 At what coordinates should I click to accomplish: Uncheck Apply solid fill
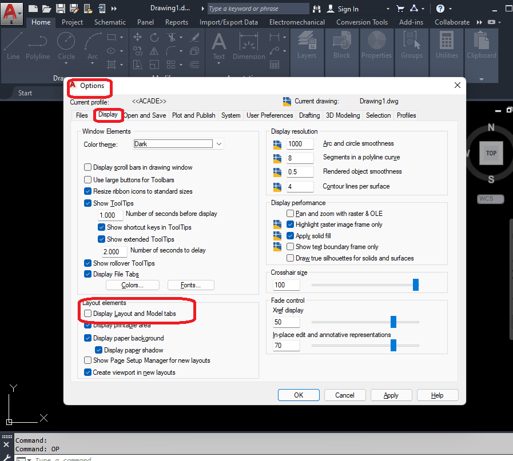pyautogui.click(x=290, y=235)
